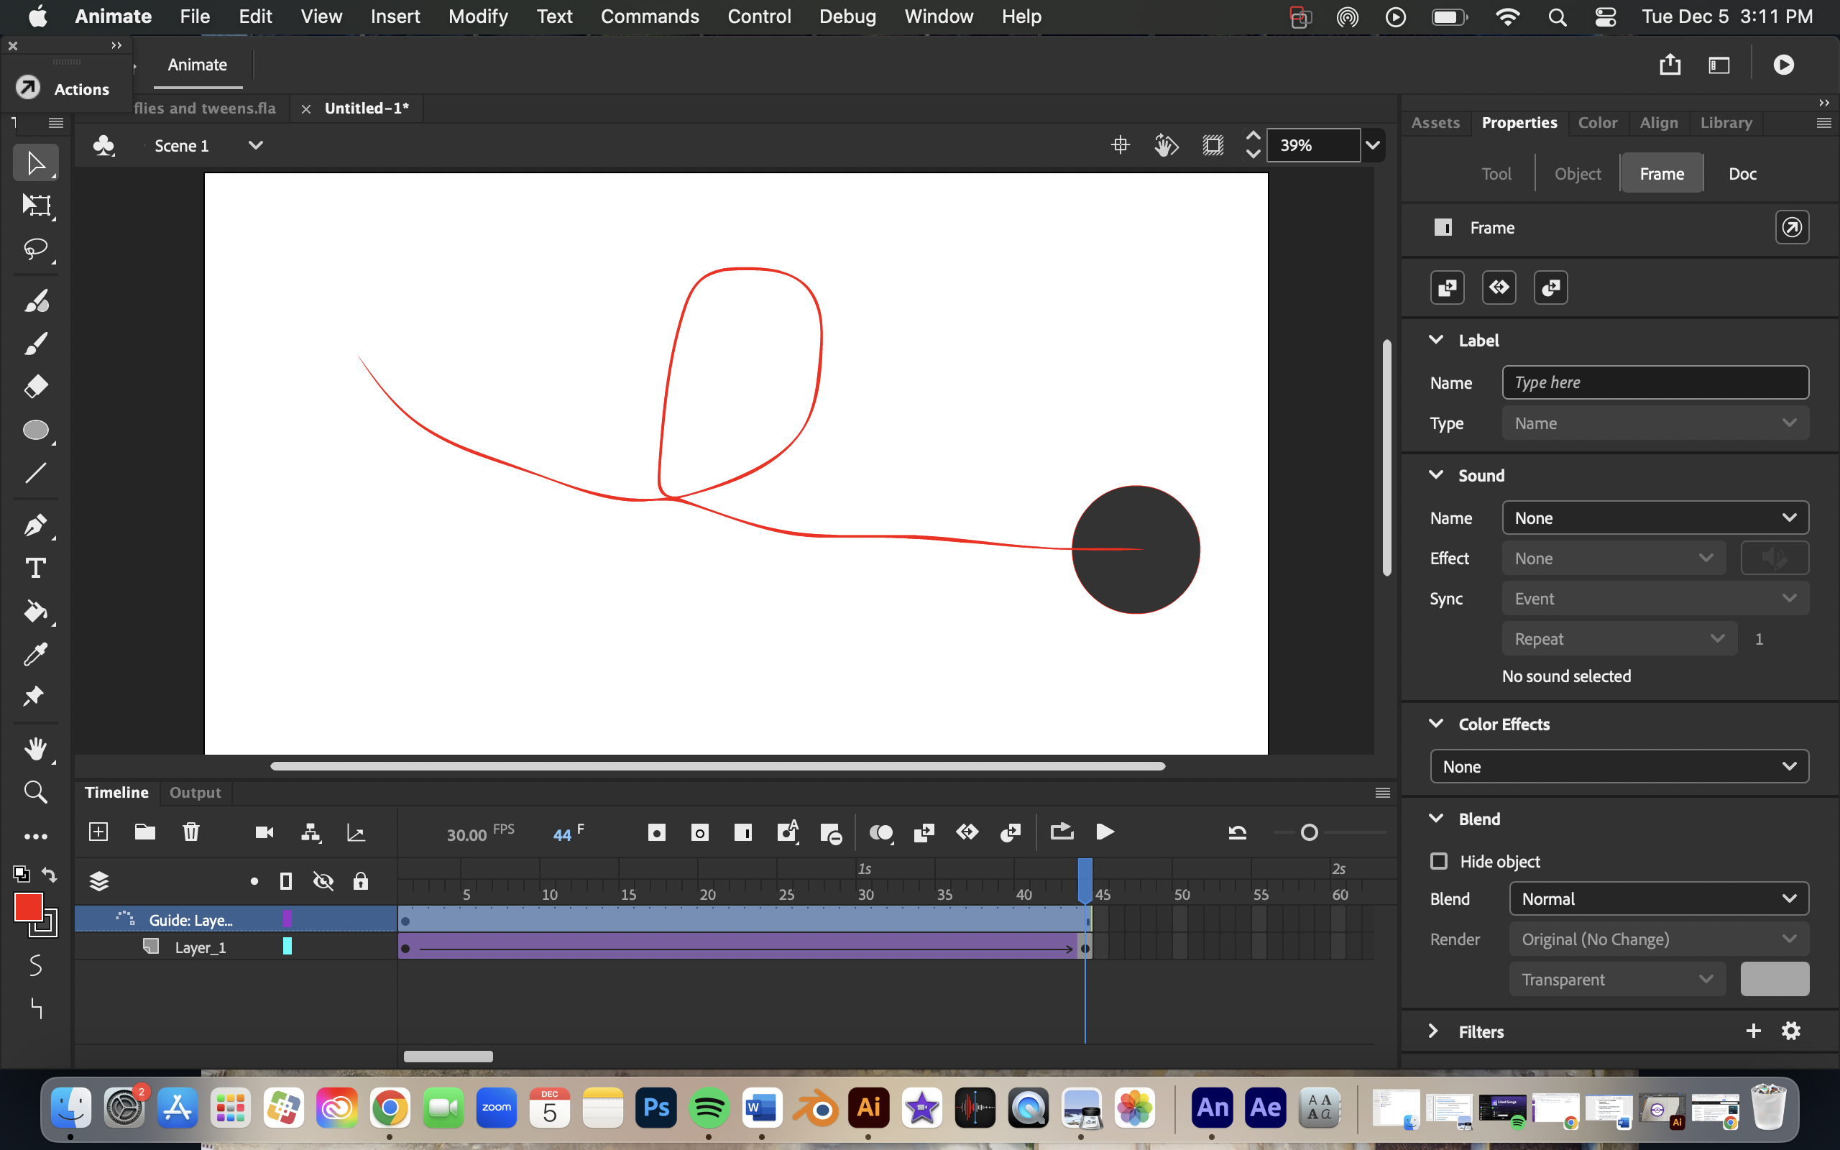This screenshot has width=1840, height=1150.
Task: Switch to the Library tab
Action: tap(1725, 122)
